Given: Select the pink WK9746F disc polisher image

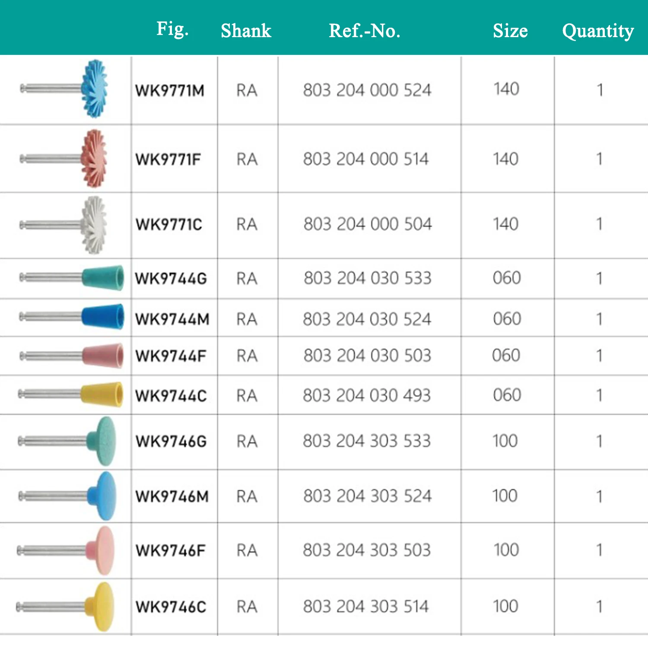Looking at the screenshot, I should (x=101, y=550).
